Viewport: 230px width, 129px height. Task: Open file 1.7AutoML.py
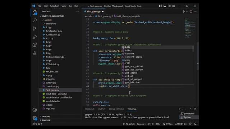point(52,64)
